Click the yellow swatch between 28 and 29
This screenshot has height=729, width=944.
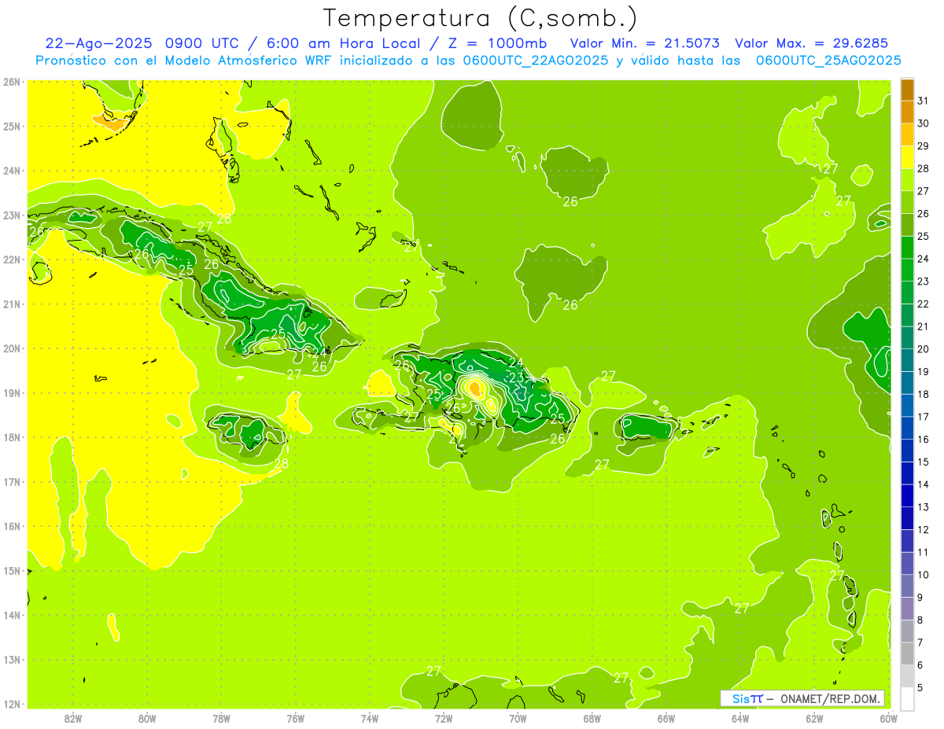coord(907,157)
